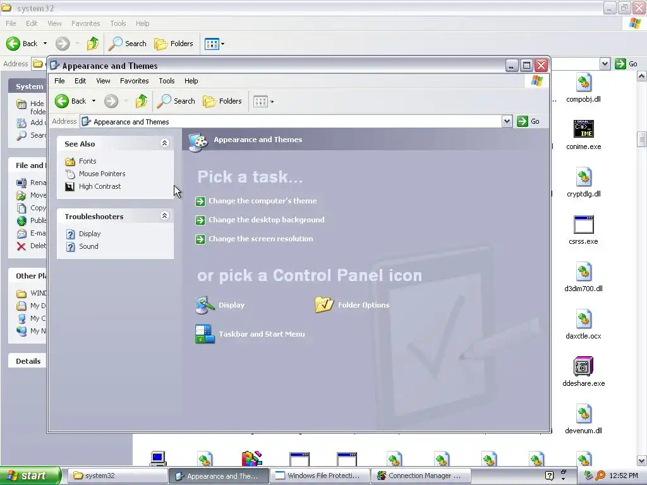Switch to system32 taskbar button
This screenshot has height=485, width=647.
point(117,476)
